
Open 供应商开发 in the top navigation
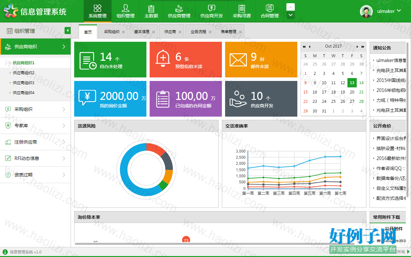[x=212, y=11]
